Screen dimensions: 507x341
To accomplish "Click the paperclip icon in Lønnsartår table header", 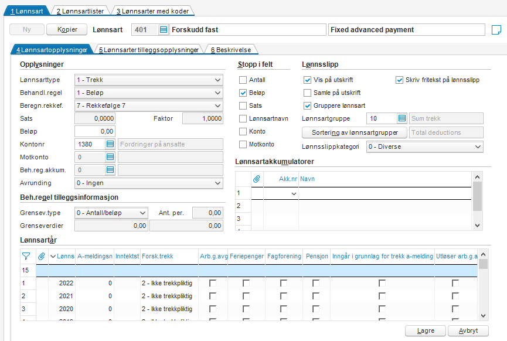I will coord(42,256).
